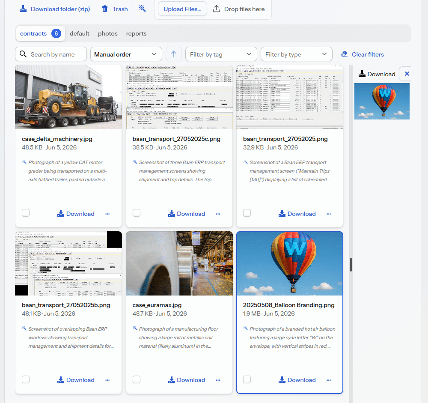Click AI sparkle icon on baan_transport_27052025b.png description

[x=24, y=328]
